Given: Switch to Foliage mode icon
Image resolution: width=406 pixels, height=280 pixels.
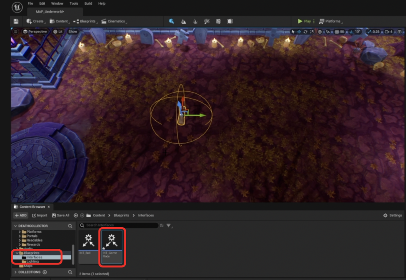Looking at the screenshot, I should [195, 22].
